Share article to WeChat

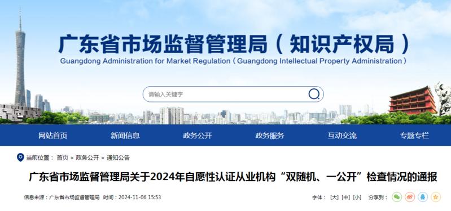pyautogui.click(x=397, y=197)
